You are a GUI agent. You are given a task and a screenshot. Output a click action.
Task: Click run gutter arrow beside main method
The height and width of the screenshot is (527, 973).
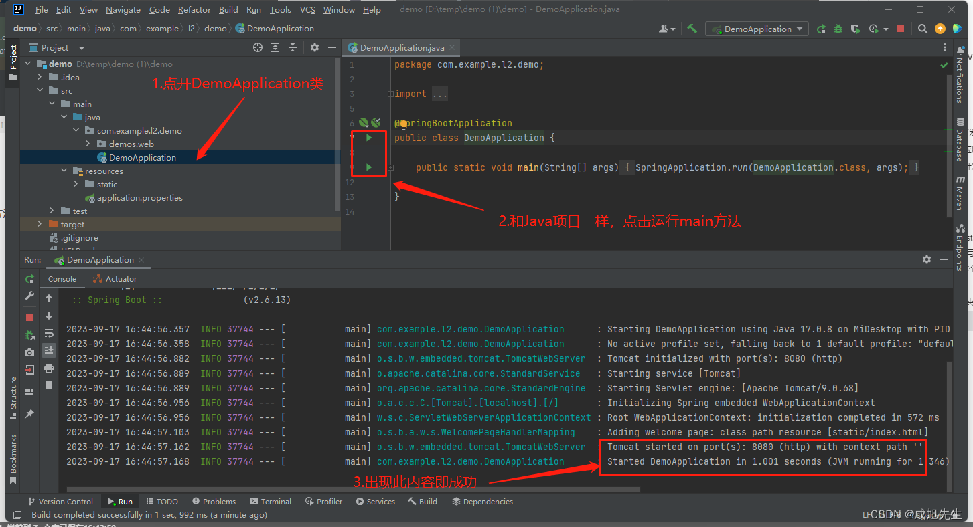pyautogui.click(x=369, y=167)
